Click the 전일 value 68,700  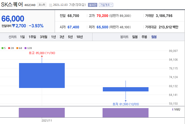(x=73, y=16)
